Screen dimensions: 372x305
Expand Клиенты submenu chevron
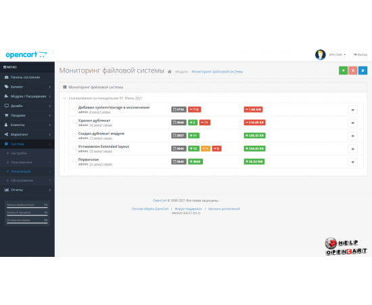point(50,125)
